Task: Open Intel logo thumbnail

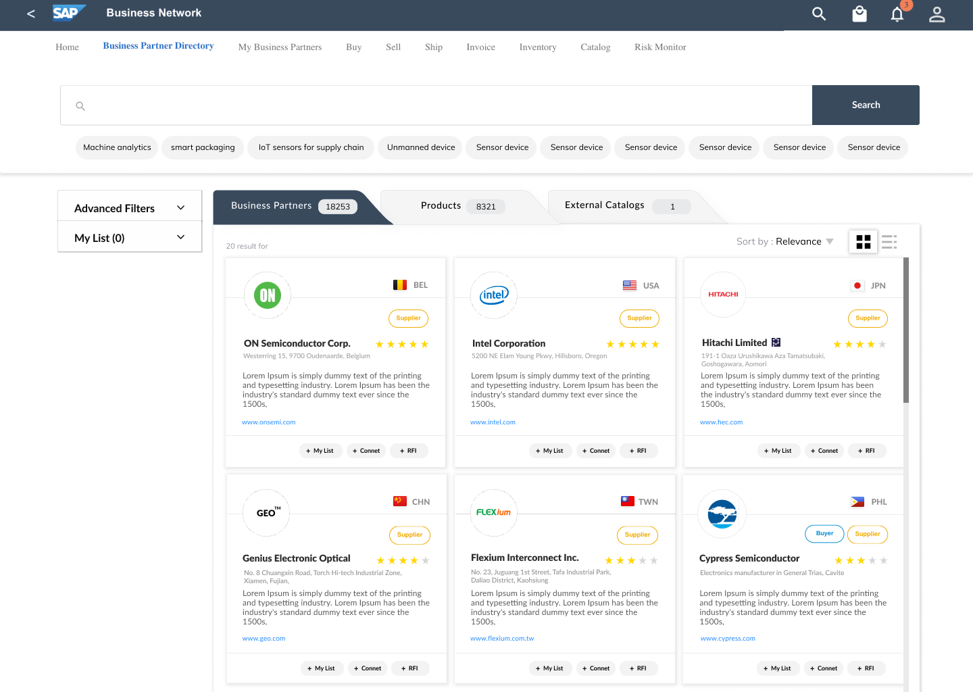Action: (x=494, y=295)
